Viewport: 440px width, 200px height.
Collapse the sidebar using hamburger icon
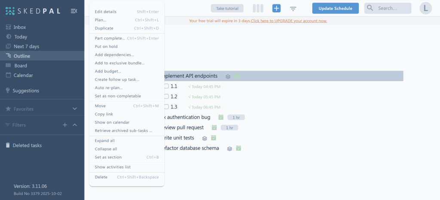pyautogui.click(x=74, y=11)
